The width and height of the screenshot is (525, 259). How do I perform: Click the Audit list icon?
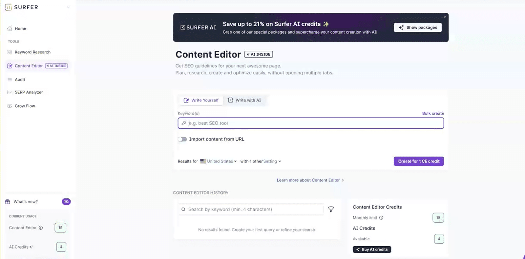[10, 80]
